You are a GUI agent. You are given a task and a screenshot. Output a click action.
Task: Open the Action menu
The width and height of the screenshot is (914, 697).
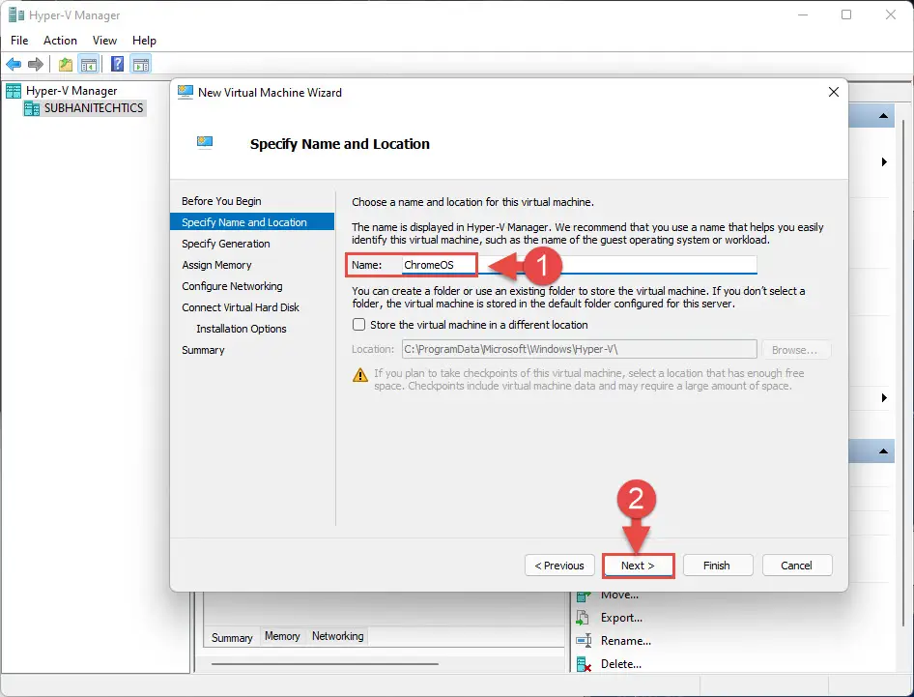(60, 41)
